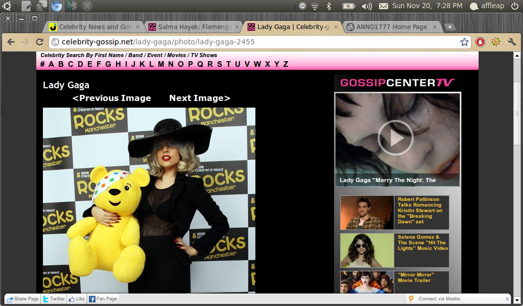The width and height of the screenshot is (523, 306).
Task: Go back to the previous page
Action: point(11,42)
